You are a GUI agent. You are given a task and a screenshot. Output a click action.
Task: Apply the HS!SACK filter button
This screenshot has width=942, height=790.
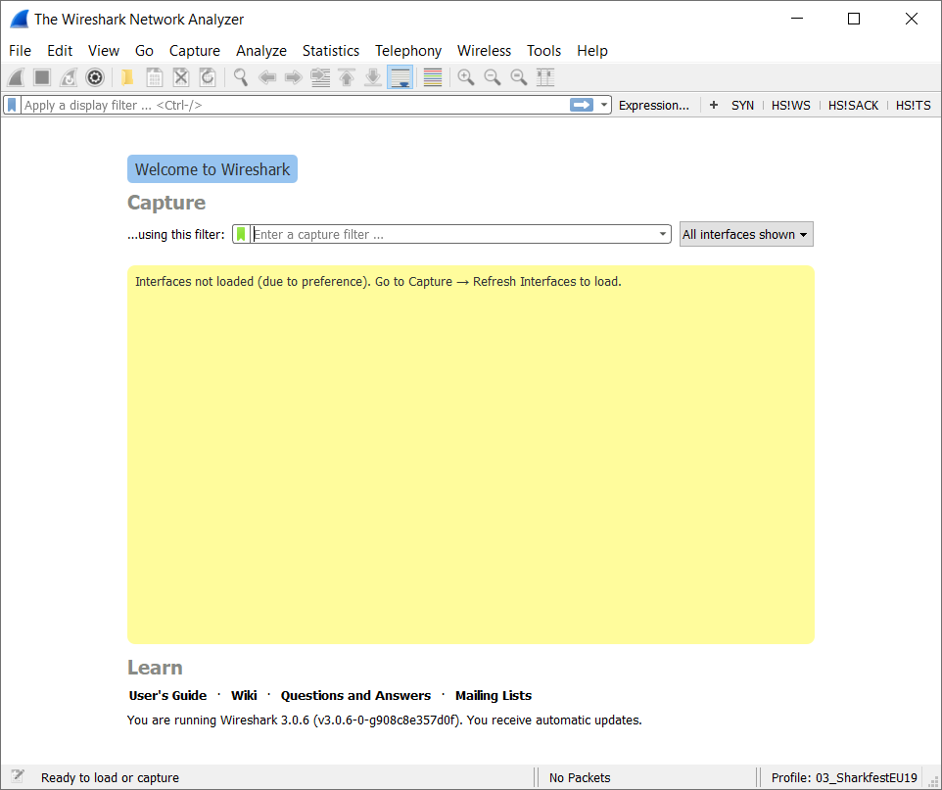click(x=853, y=105)
